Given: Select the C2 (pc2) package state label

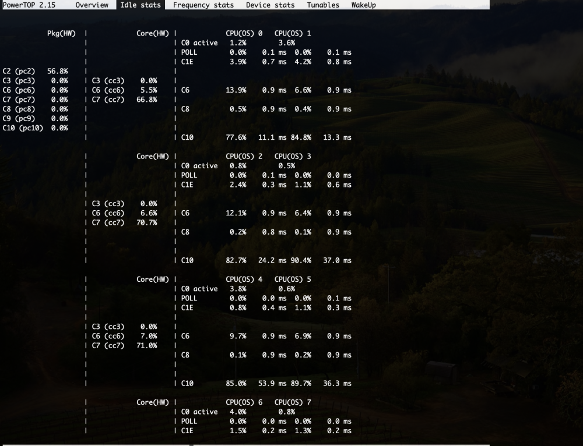Looking at the screenshot, I should (19, 71).
